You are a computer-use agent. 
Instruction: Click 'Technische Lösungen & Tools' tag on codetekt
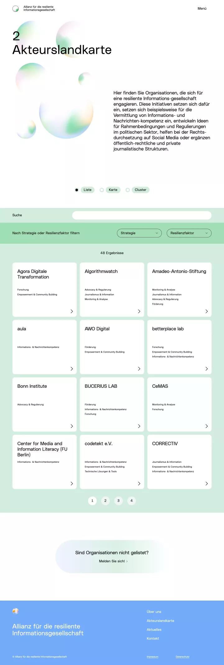pos(101,471)
